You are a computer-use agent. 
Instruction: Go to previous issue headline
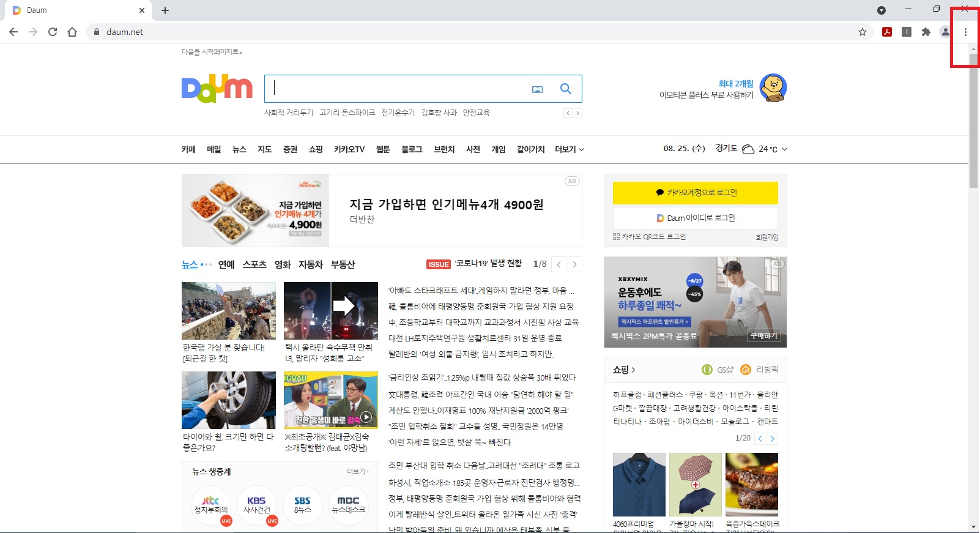pos(559,264)
